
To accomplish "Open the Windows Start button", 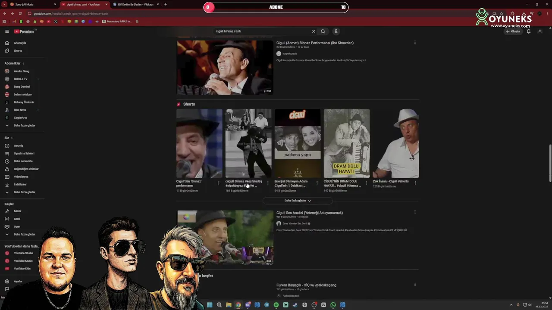I will click(x=210, y=305).
